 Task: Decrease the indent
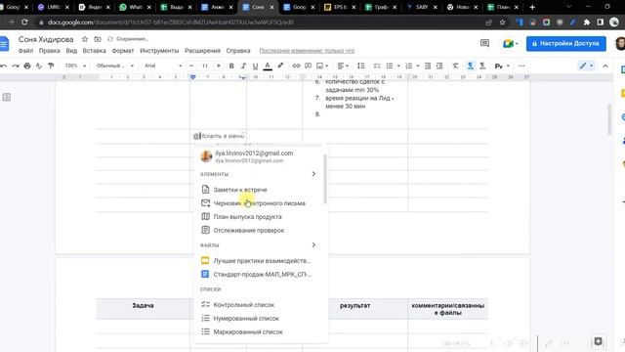click(x=428, y=66)
